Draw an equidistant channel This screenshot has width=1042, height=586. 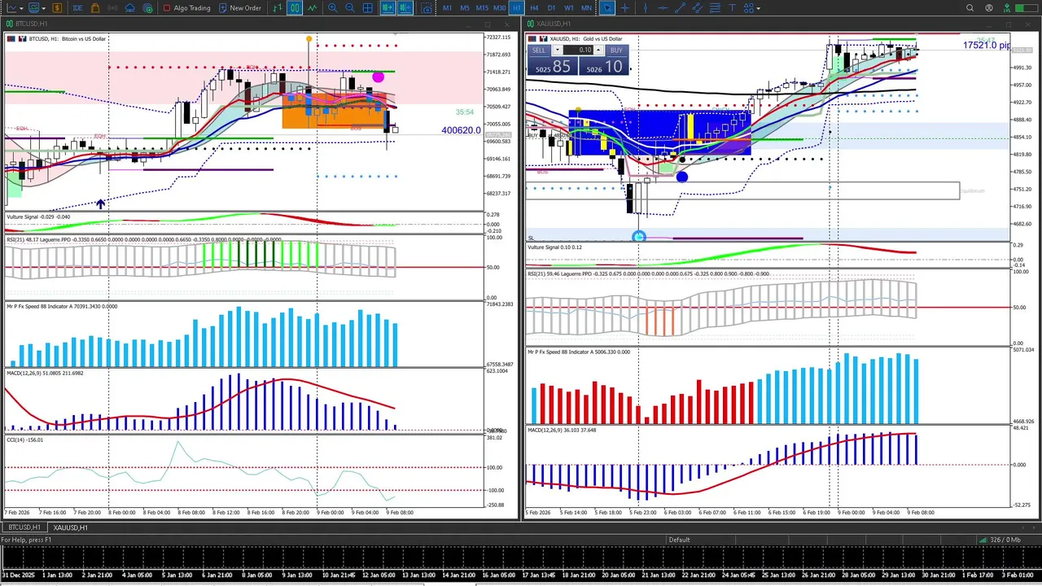[x=698, y=8]
